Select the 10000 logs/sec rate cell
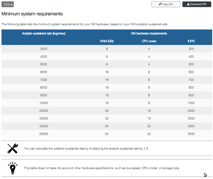The height and width of the screenshot is (179, 213). tap(44, 103)
